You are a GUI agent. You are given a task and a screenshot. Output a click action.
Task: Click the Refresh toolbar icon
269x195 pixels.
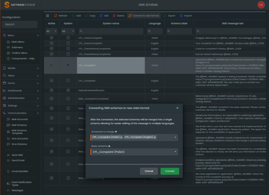56,16
